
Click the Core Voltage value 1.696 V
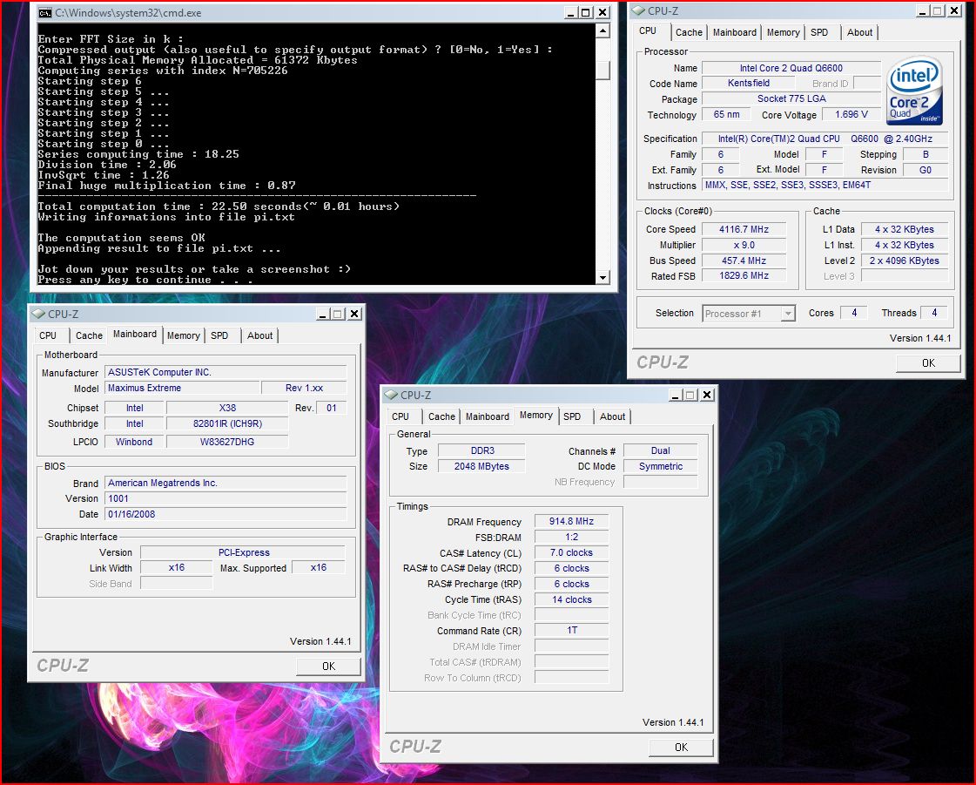851,115
